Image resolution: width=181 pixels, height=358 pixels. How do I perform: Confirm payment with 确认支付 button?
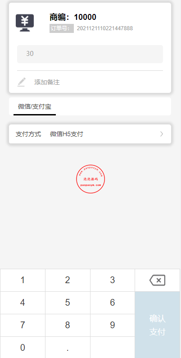coord(157,325)
